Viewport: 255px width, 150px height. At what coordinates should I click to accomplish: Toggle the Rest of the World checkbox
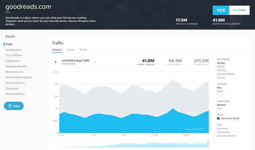(x=218, y=118)
